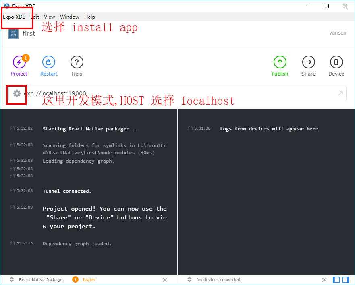Open the Expo XDE menu
355x285 pixels.
click(14, 17)
